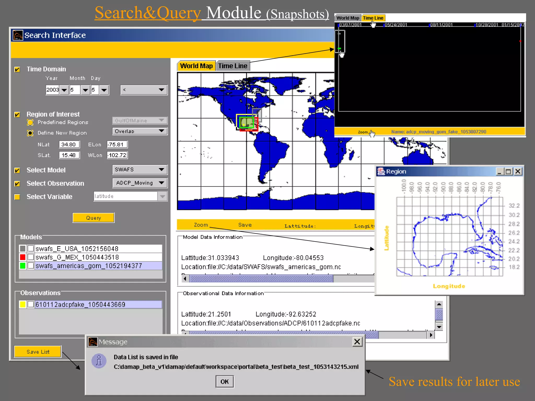Viewport: 535px width, 401px height.
Task: Click Save below the world map
Action: pos(245,225)
